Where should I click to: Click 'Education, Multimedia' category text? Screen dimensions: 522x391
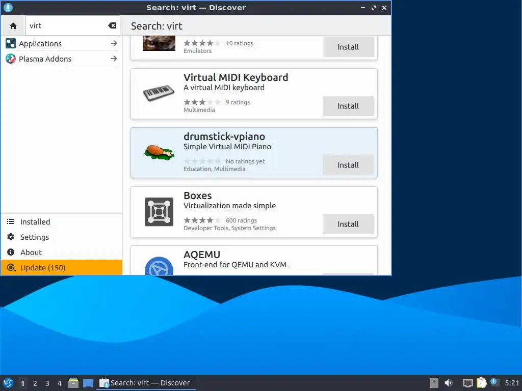coord(215,169)
